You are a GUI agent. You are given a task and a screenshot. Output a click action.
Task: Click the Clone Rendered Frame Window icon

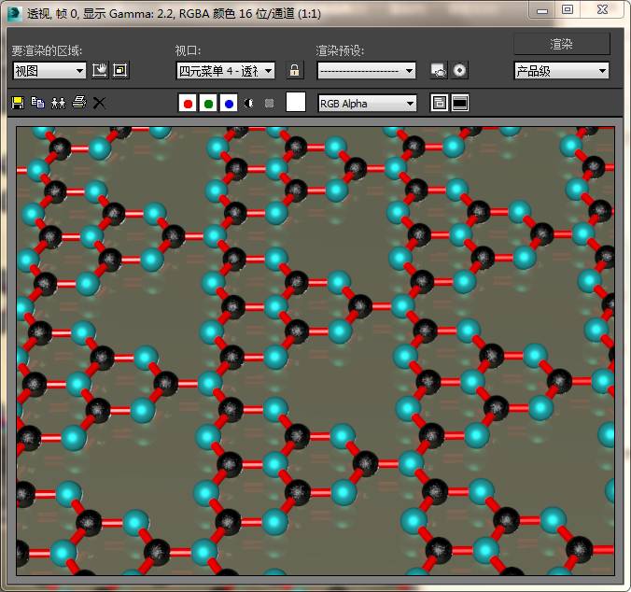click(x=59, y=103)
